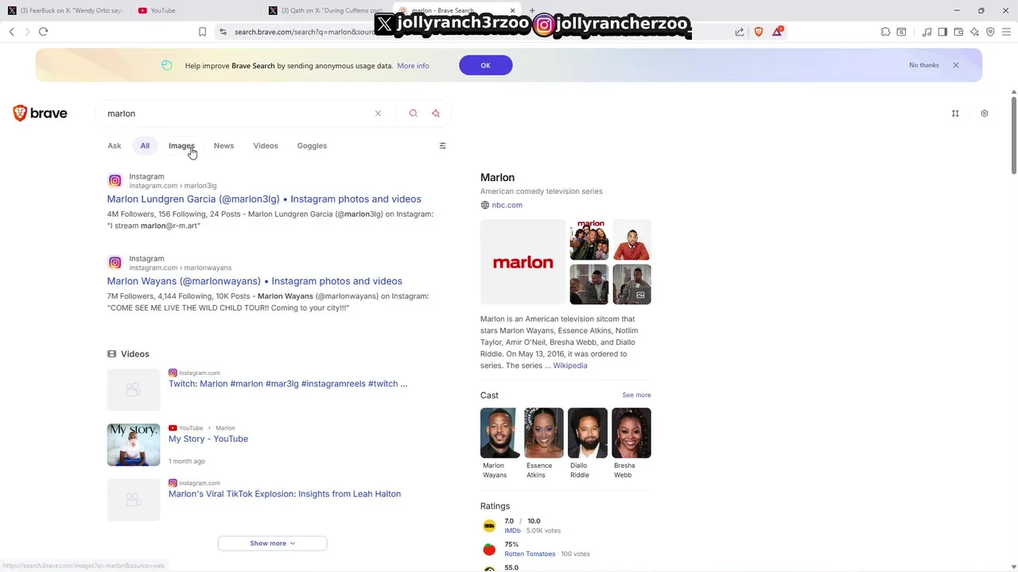Open Bresha Webb cast photo
The image size is (1018, 572).
(631, 433)
